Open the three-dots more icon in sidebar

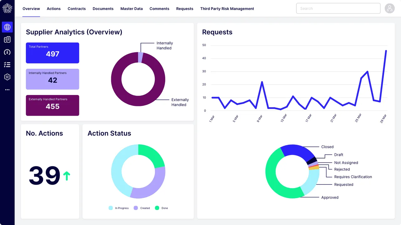click(x=7, y=90)
